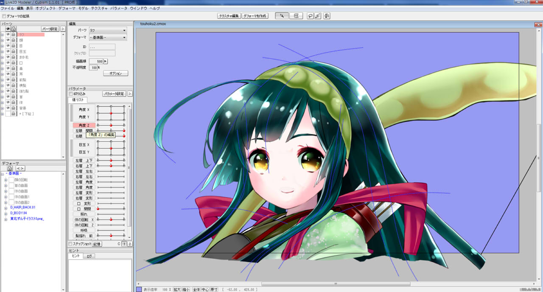Click the 角度 Z parameter slider
This screenshot has width=543, height=292.
tap(111, 125)
